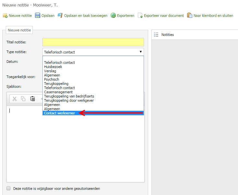
Task: Click the Exporteren globe icon
Action: (x=113, y=16)
